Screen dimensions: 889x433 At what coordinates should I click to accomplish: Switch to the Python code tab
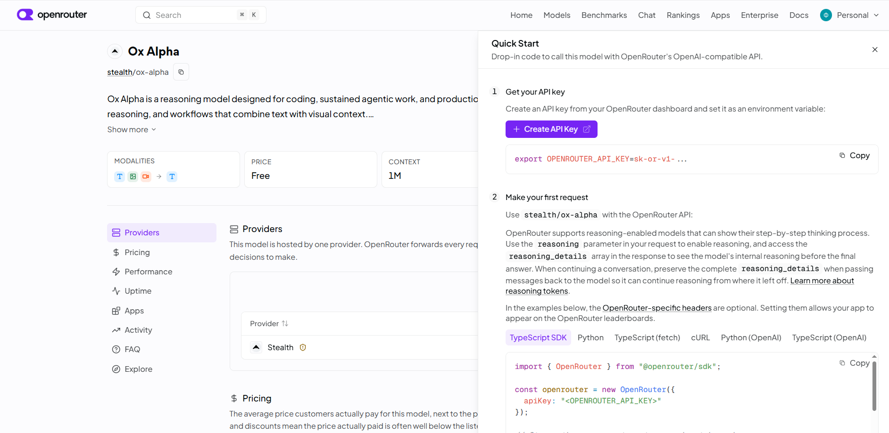click(590, 337)
